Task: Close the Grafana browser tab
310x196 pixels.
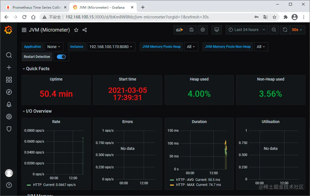Action: click(132, 7)
